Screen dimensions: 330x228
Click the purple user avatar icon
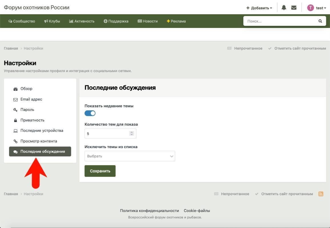[x=310, y=8]
